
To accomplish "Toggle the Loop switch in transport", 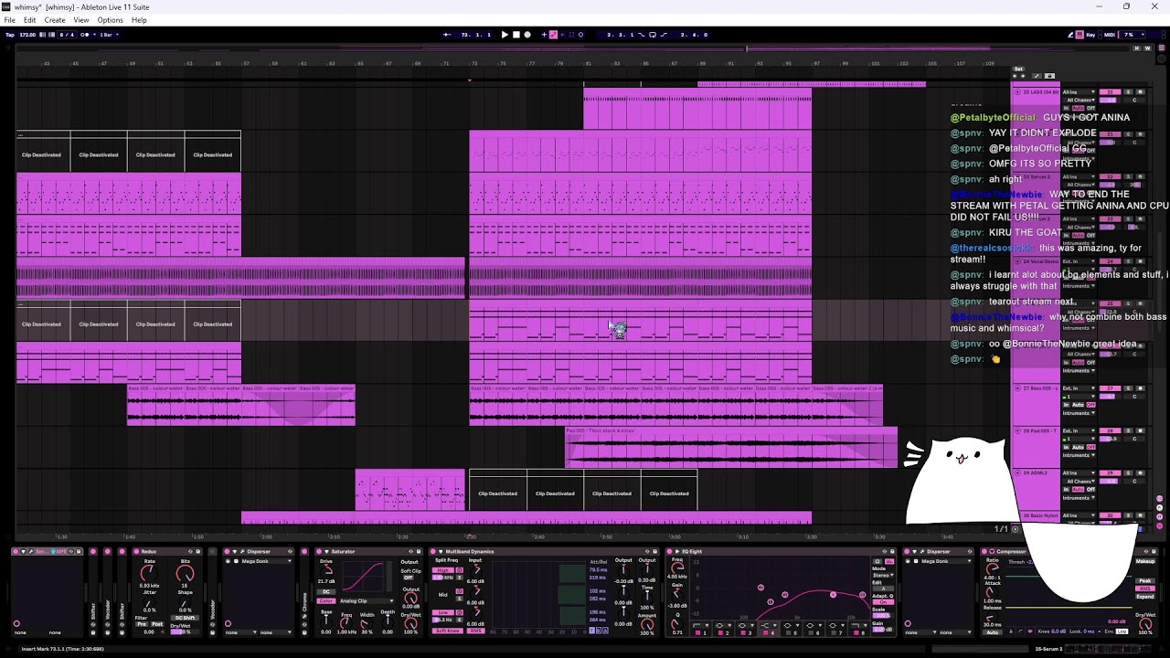I will [x=652, y=35].
